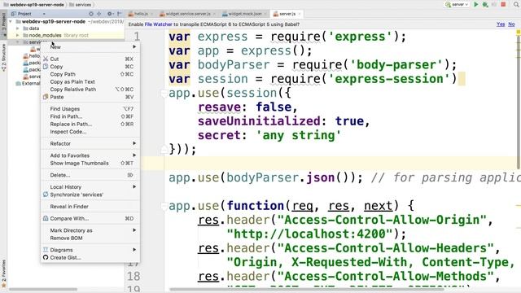Open the Project view selector dropdown arrow
Viewport: 521px width, 293px height.
44,14
